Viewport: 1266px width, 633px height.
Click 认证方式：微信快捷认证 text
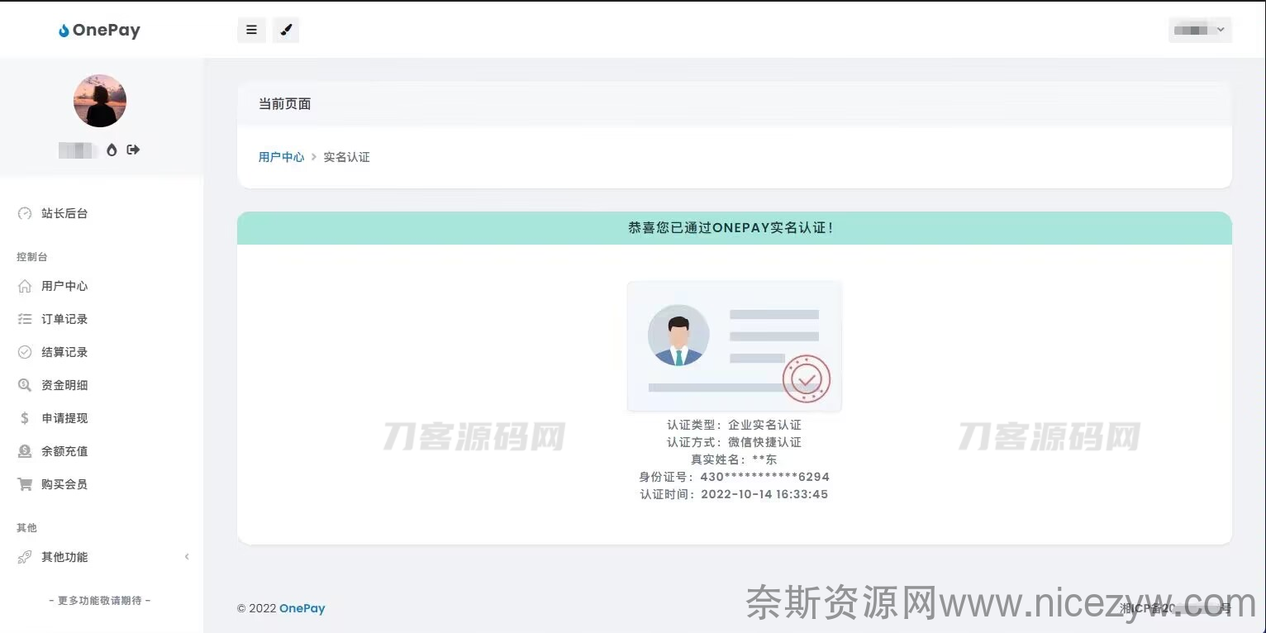pyautogui.click(x=734, y=442)
